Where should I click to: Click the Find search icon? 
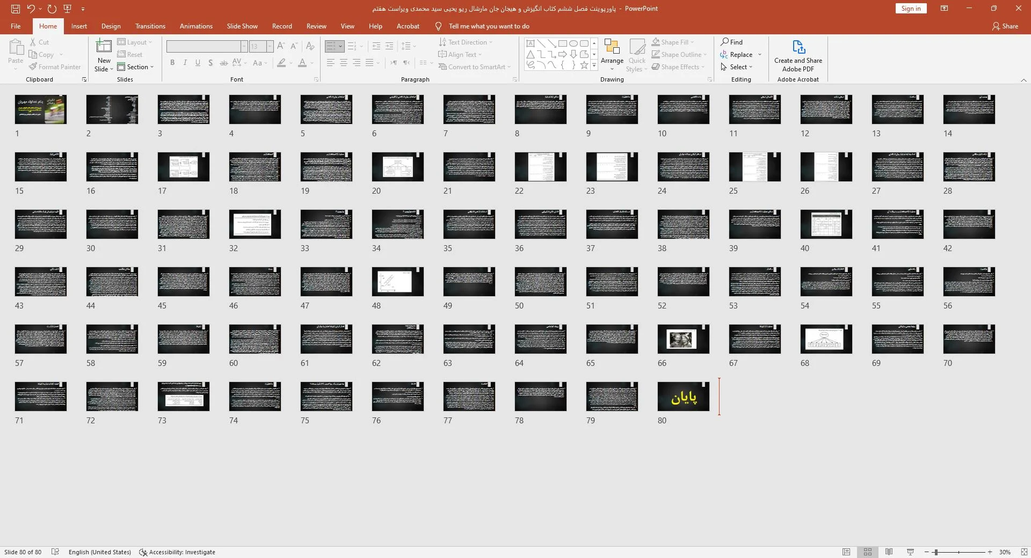coord(725,42)
